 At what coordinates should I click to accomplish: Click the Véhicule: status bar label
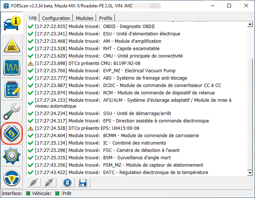pyautogui.click(x=42, y=194)
